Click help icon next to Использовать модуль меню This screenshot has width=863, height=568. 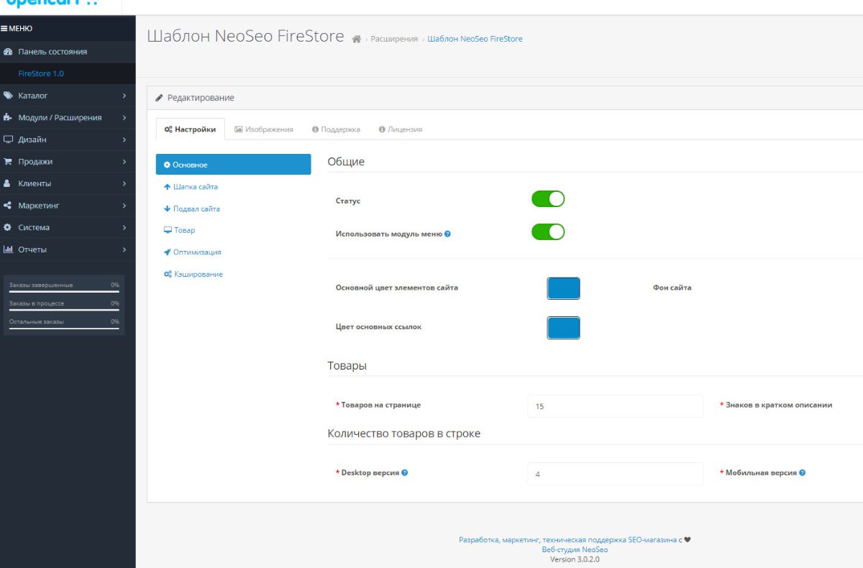447,234
